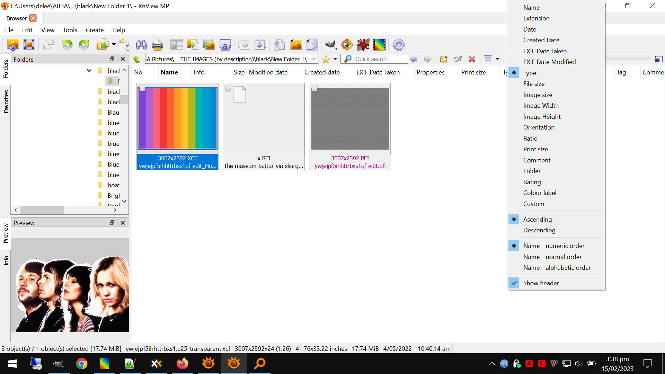The height and width of the screenshot is (374, 665).
Task: Open Settings gear icon in toolbar
Action: (x=398, y=45)
